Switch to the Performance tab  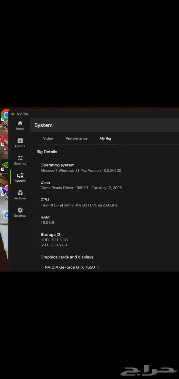[76, 138]
